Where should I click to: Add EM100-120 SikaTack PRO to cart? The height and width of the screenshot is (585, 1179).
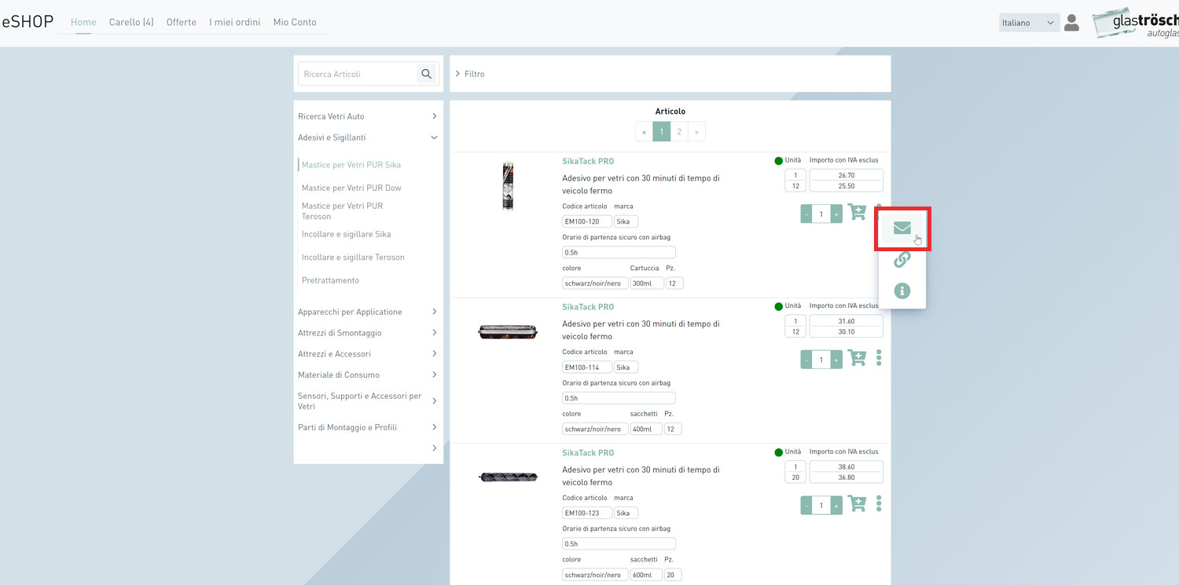click(x=857, y=213)
